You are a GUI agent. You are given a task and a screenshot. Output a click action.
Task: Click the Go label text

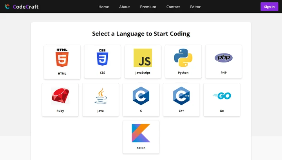pyautogui.click(x=222, y=111)
